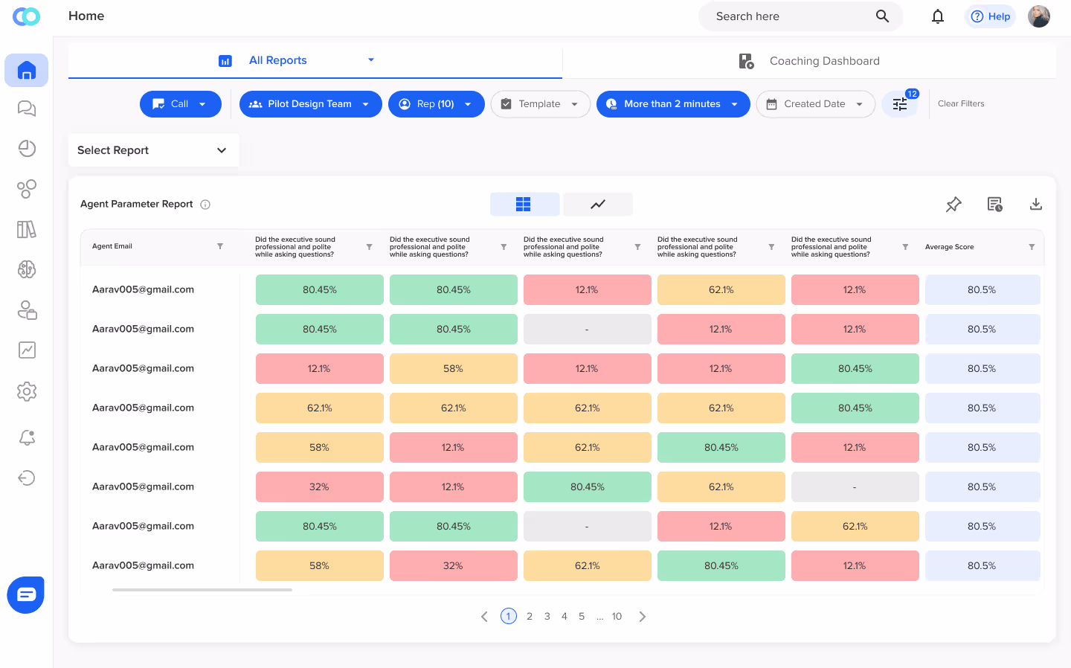This screenshot has width=1071, height=668.
Task: Open the Rep (10) dropdown
Action: click(x=437, y=104)
